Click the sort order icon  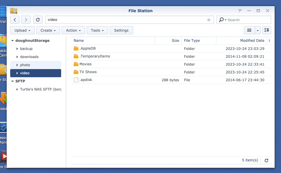click(267, 30)
